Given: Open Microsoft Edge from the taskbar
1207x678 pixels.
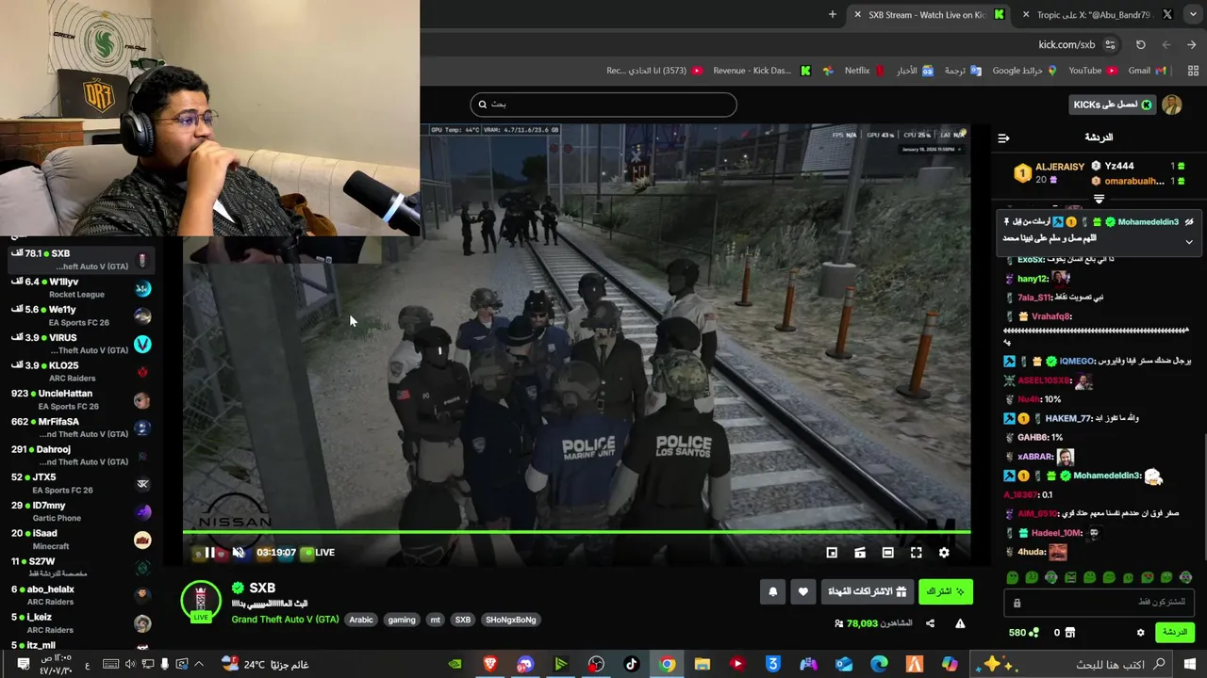Looking at the screenshot, I should pos(879,664).
